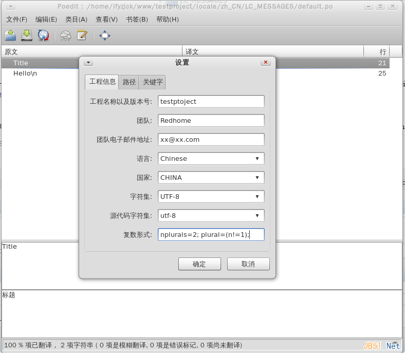
Task: Open the 类目(A) menu
Action: pyautogui.click(x=76, y=20)
